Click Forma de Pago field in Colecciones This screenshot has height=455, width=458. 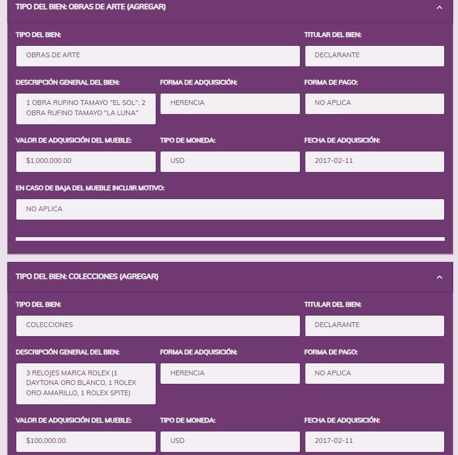pos(374,374)
